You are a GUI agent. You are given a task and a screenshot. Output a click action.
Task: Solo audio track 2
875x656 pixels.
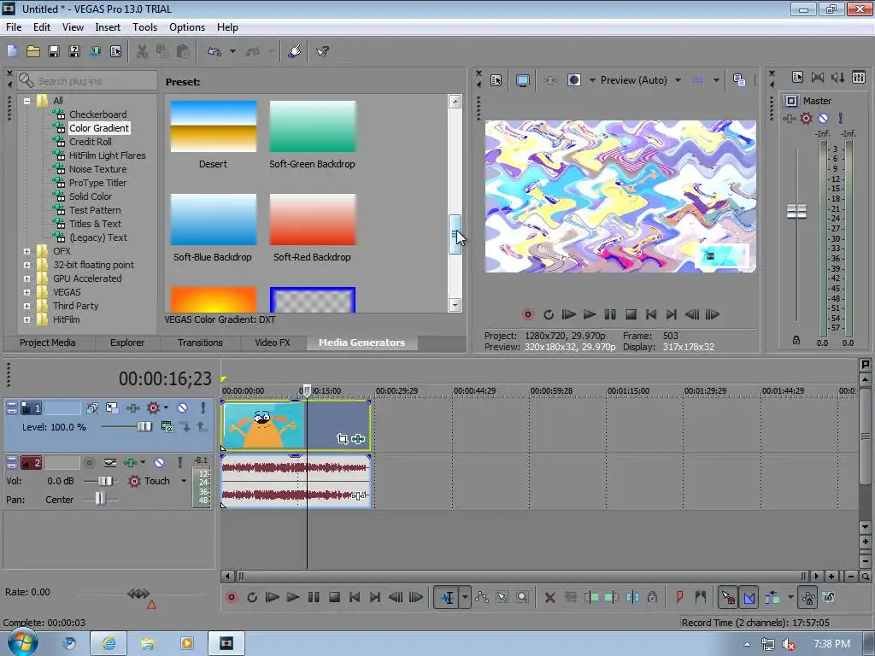pyautogui.click(x=179, y=462)
